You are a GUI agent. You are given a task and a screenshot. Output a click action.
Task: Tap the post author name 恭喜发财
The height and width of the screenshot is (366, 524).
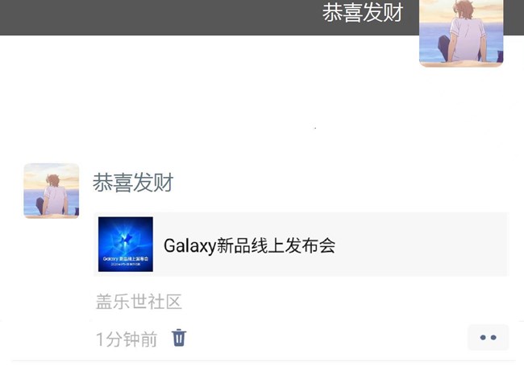point(133,183)
